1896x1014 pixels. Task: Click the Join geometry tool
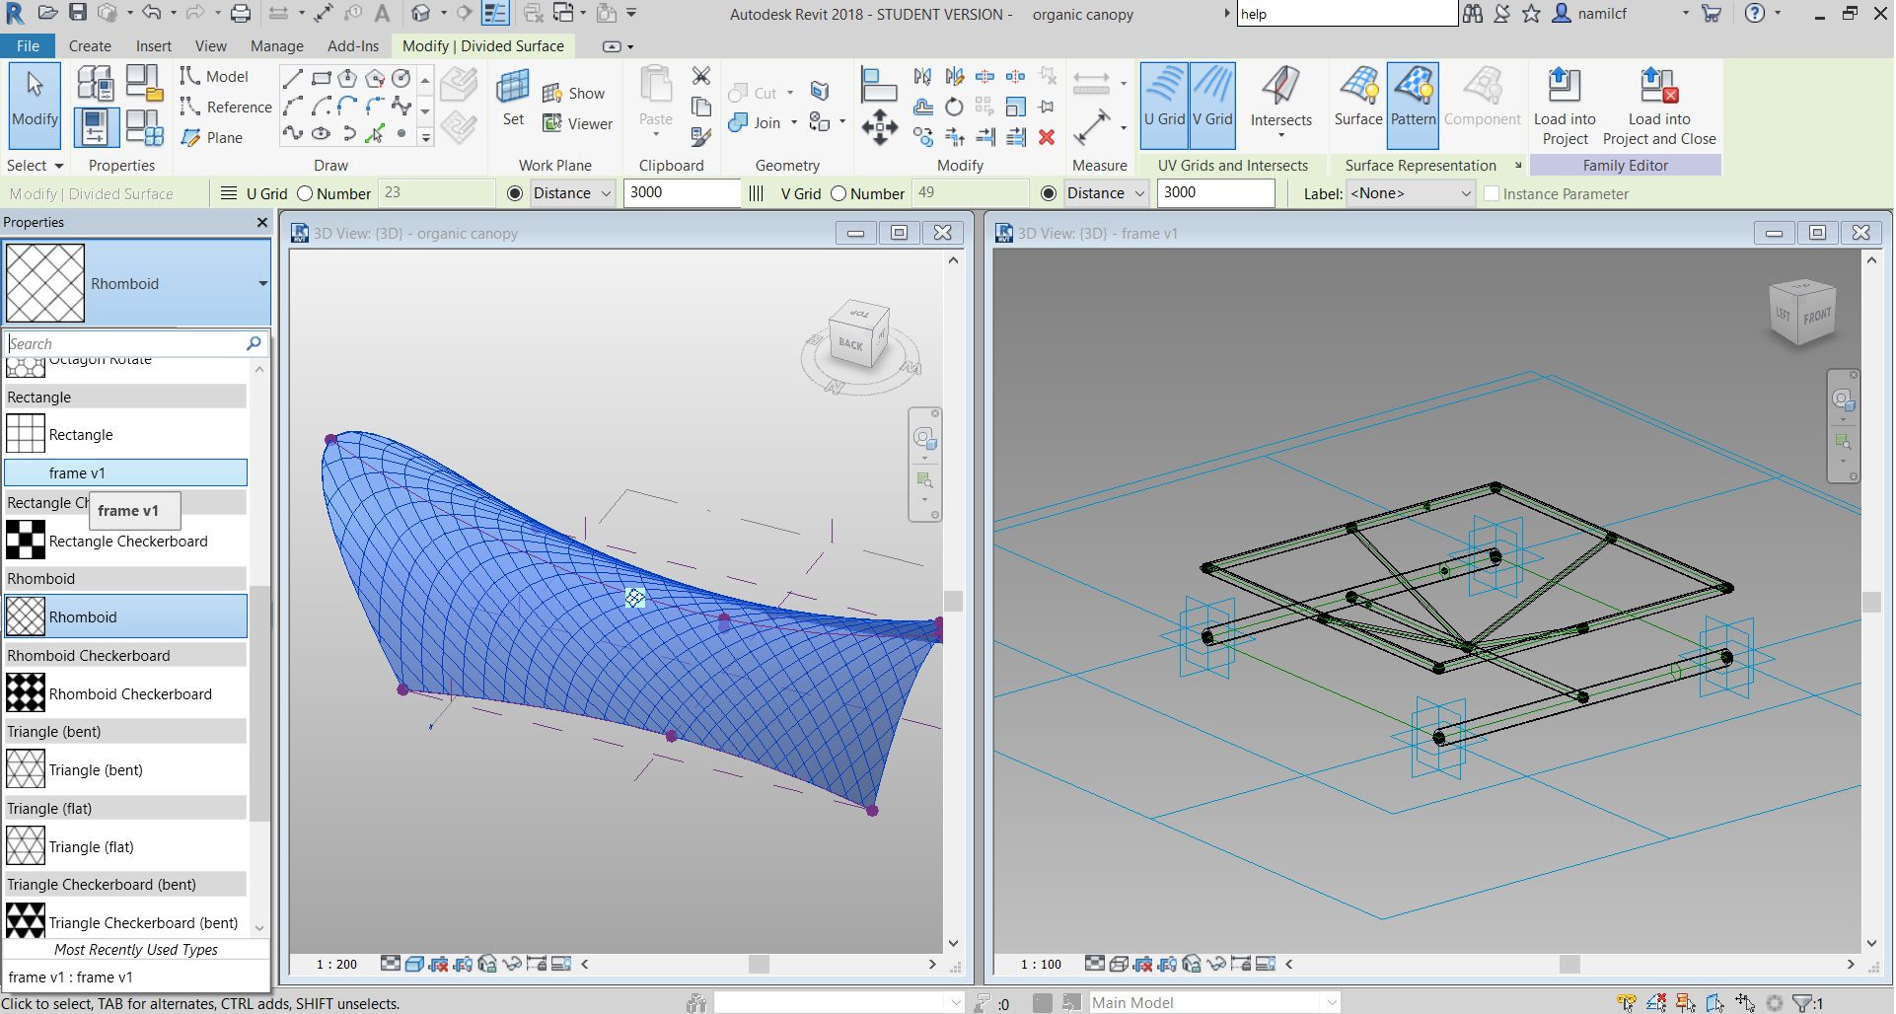[x=760, y=122]
